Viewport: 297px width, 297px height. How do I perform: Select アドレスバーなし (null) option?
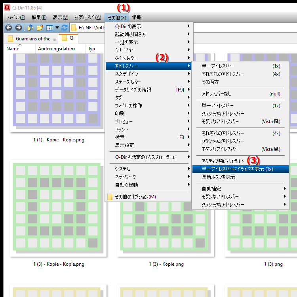240,94
